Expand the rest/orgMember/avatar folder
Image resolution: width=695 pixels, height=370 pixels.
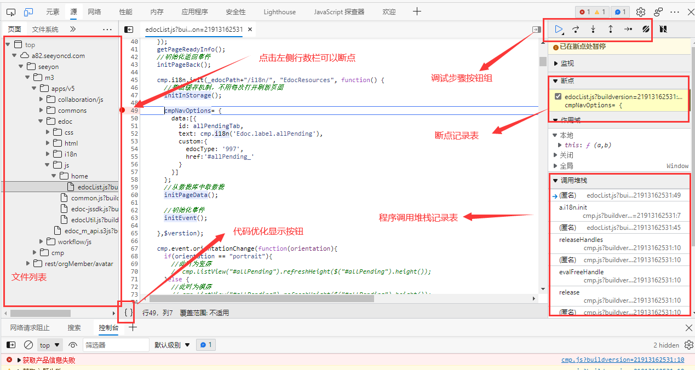(x=28, y=263)
